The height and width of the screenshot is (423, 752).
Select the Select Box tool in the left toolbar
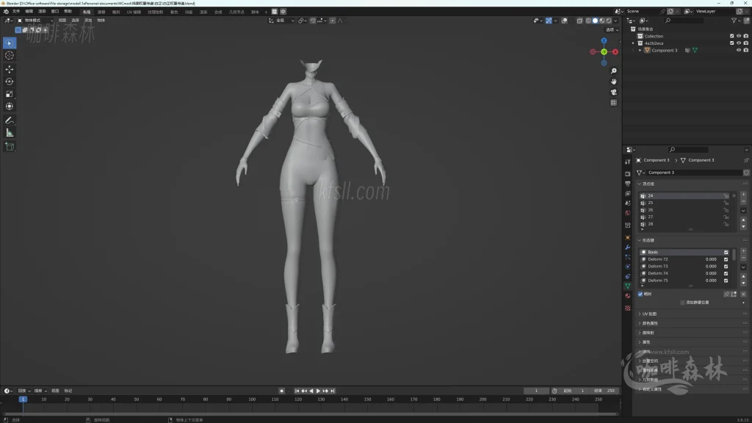coord(9,43)
